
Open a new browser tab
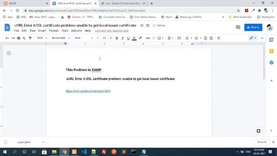151,3
